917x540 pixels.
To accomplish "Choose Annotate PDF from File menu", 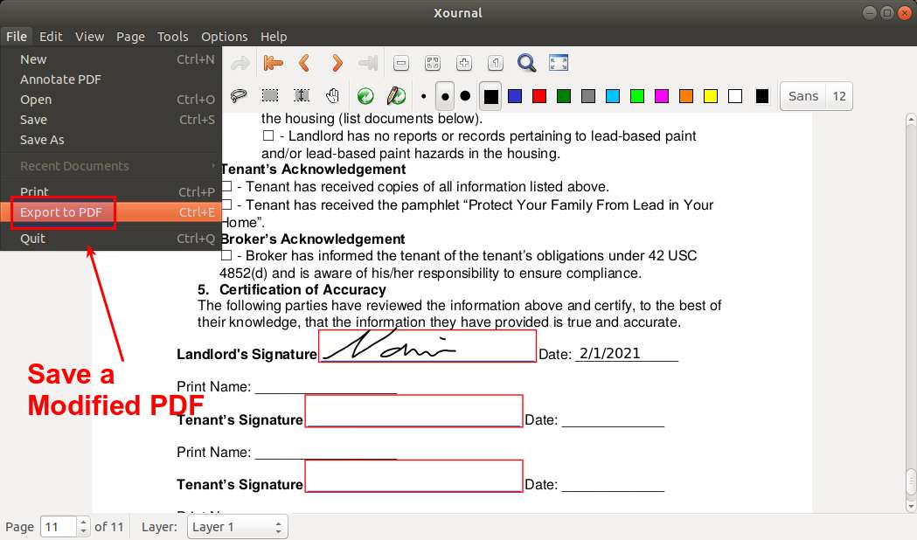I will (111, 80).
